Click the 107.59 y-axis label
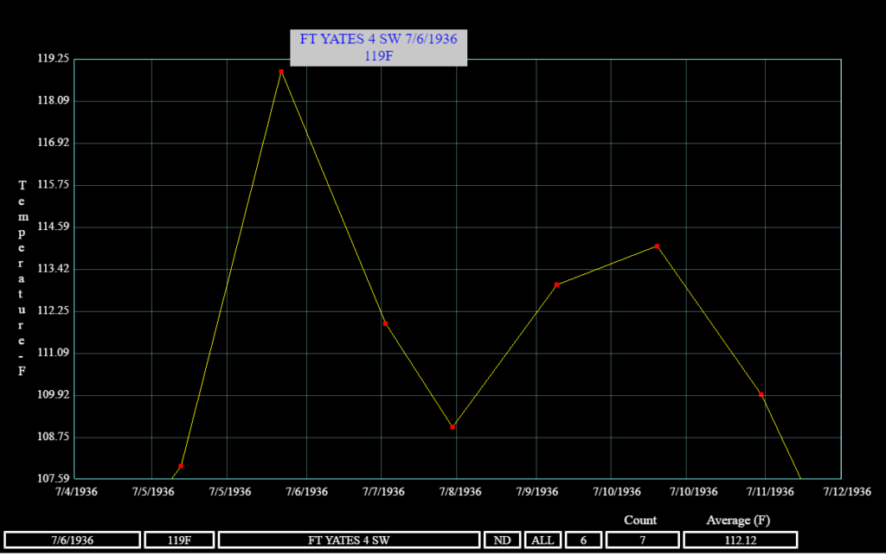 53,478
